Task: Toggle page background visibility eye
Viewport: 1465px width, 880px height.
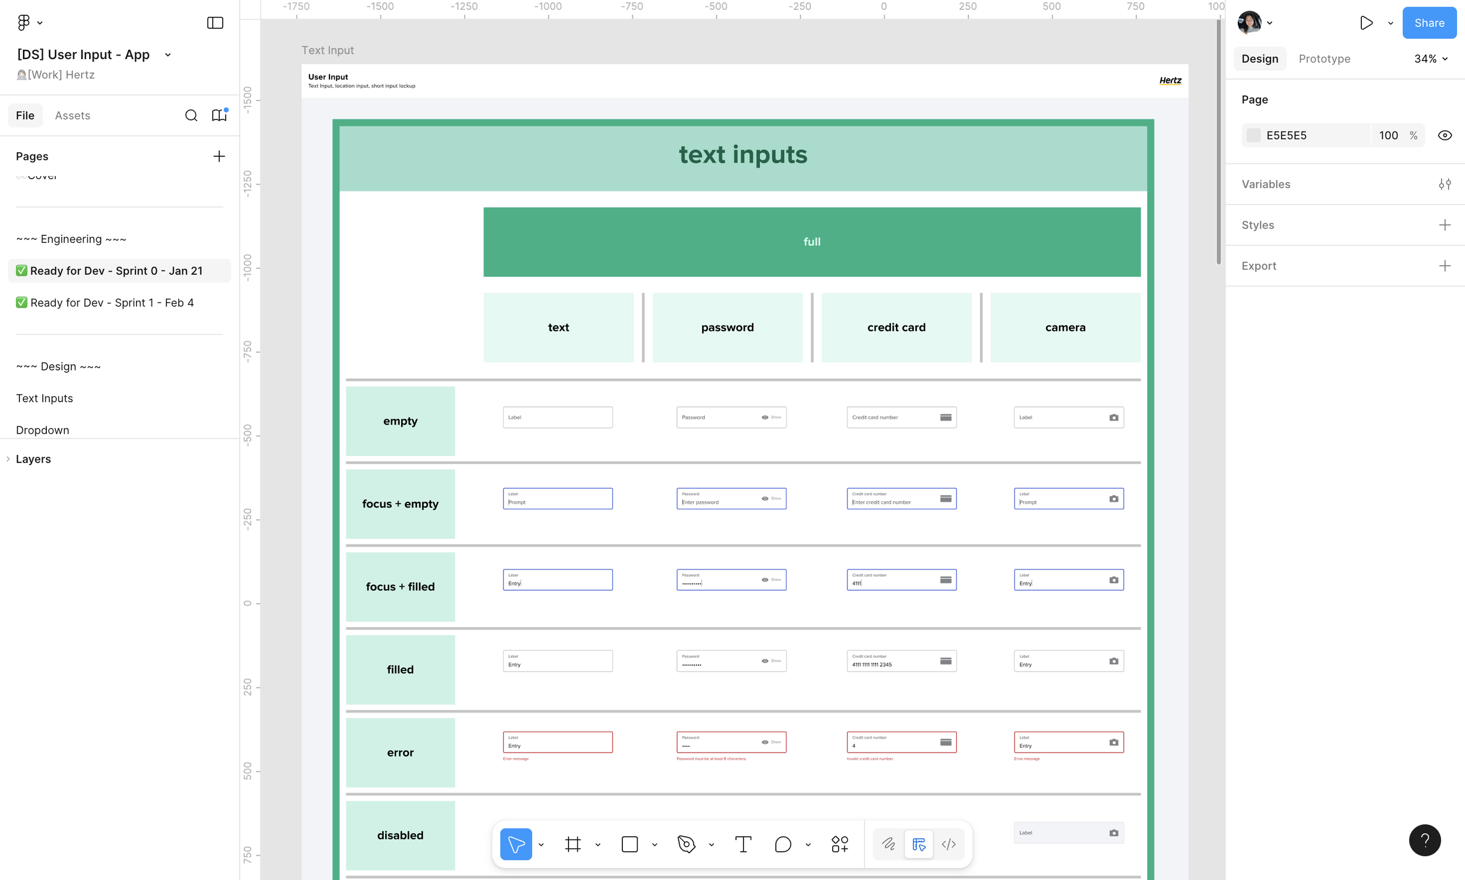Action: [1444, 135]
